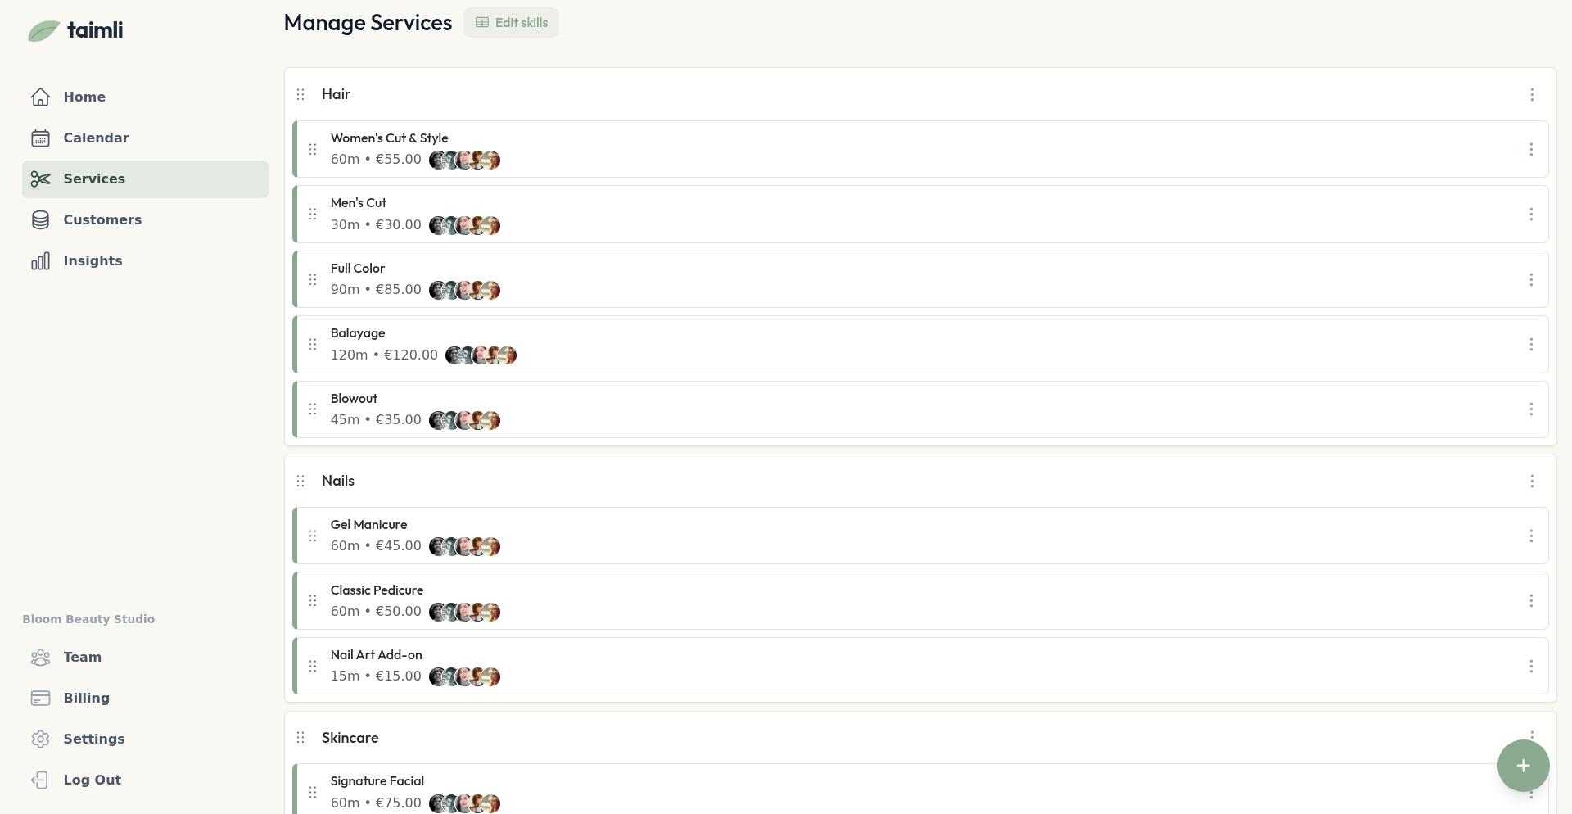This screenshot has height=814, width=1572.
Task: Open the Insights bar chart icon
Action: pos(41,261)
